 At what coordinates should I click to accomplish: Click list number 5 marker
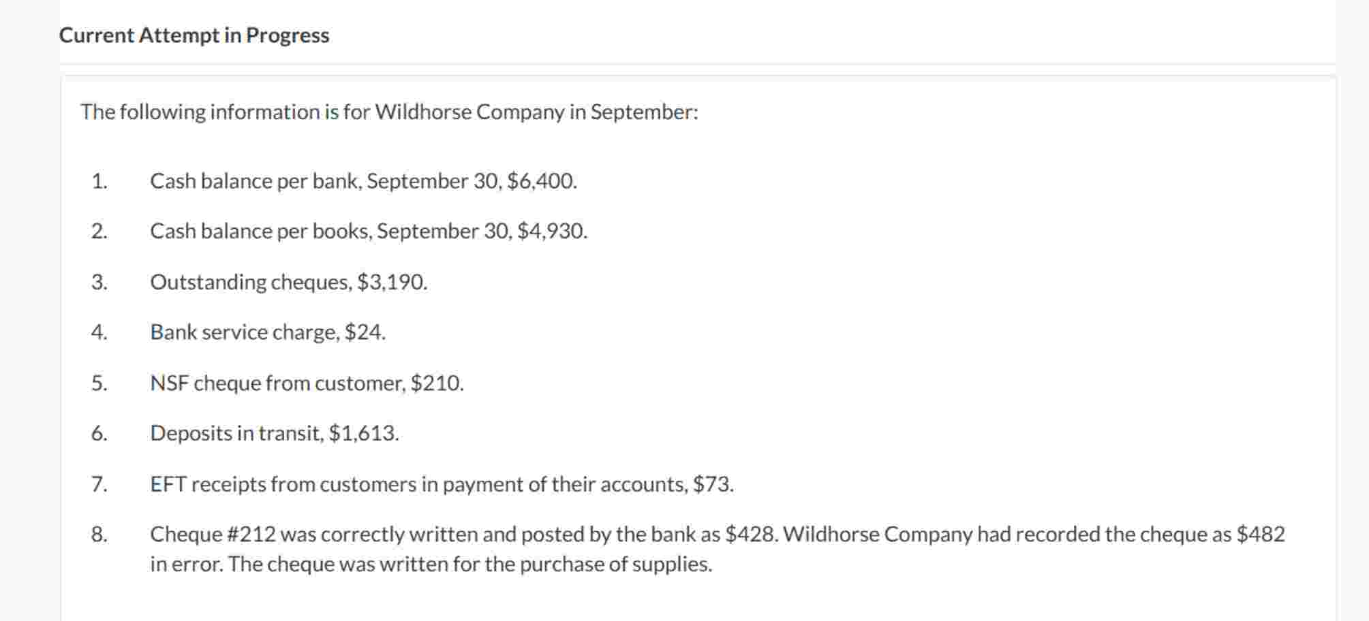(x=99, y=383)
